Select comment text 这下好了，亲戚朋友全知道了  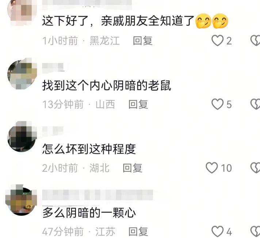click(x=118, y=21)
